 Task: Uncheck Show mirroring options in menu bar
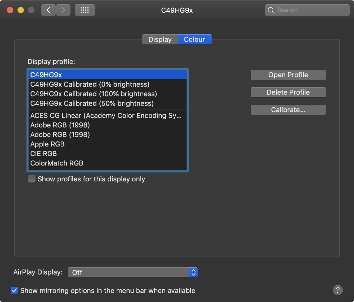(14, 290)
